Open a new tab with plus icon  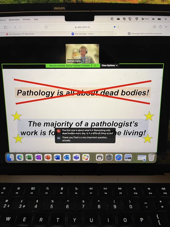click(166, 27)
